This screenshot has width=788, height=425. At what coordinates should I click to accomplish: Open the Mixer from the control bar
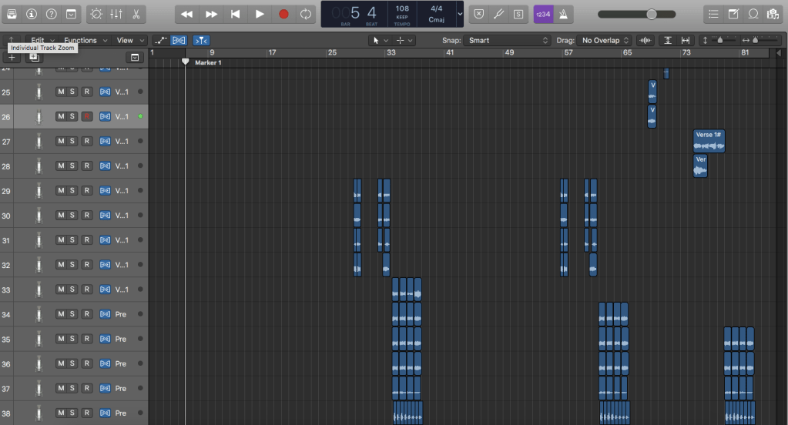tap(116, 14)
